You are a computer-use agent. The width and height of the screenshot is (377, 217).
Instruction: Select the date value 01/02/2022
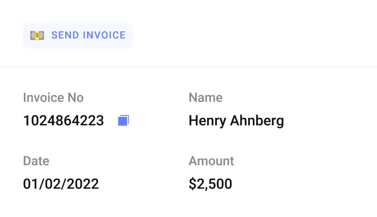61,184
